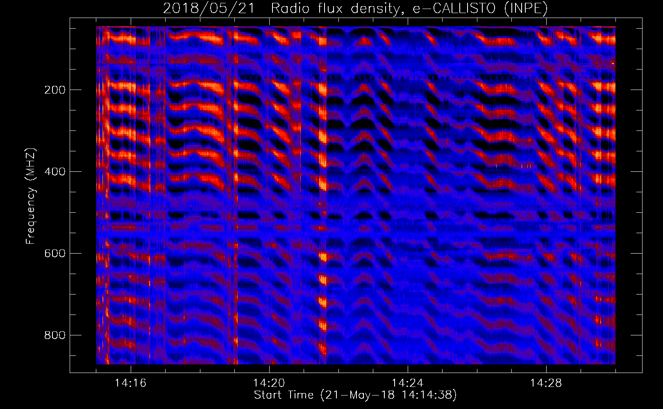
Task: Click the 'Start Time (21-May-18 14:14:38)' label
Action: click(355, 395)
